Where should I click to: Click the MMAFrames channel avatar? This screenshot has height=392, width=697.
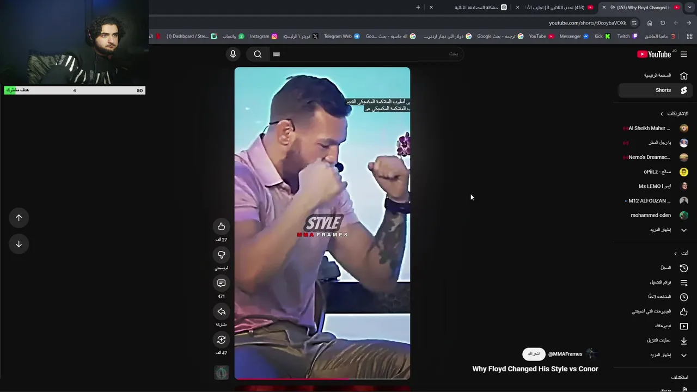(x=591, y=354)
